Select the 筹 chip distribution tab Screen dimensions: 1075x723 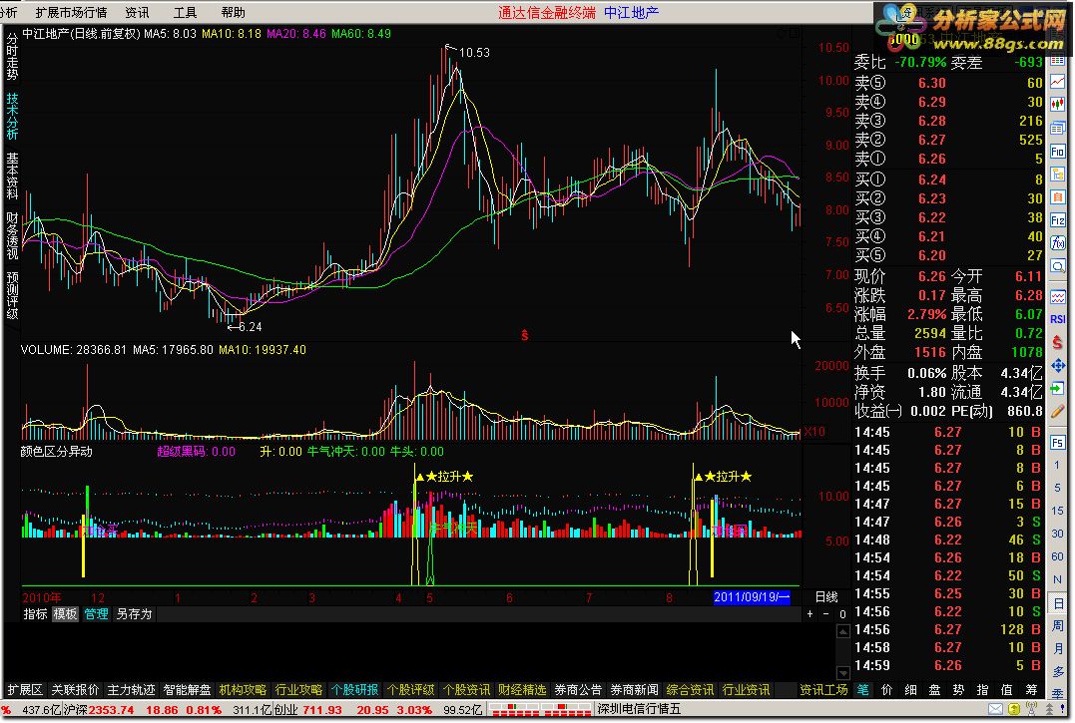(x=1031, y=690)
